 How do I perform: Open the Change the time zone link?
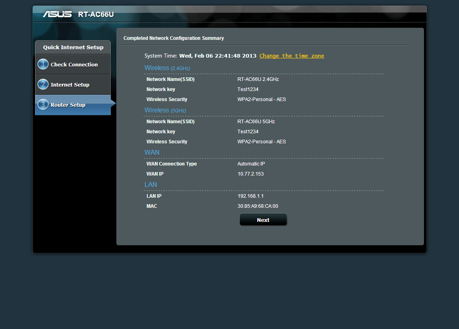coord(292,56)
